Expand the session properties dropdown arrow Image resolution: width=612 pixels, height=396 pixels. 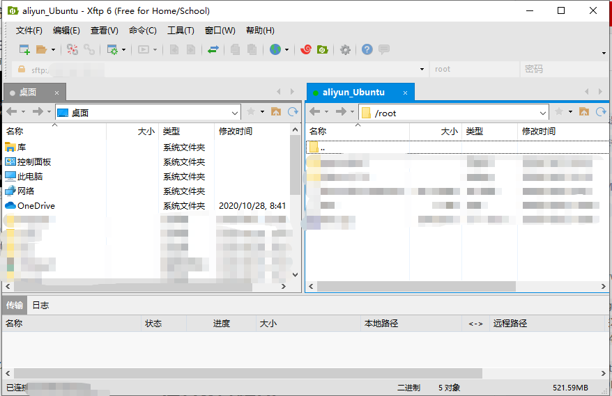[124, 50]
